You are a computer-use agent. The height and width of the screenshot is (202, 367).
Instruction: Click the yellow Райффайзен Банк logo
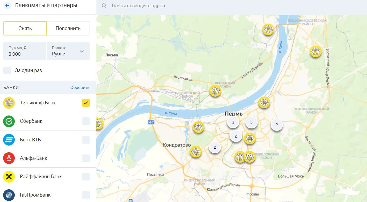click(x=9, y=177)
